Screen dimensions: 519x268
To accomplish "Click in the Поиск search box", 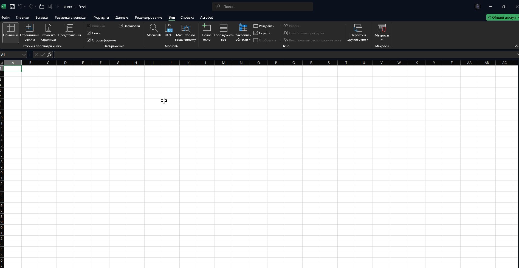I will [x=263, y=7].
